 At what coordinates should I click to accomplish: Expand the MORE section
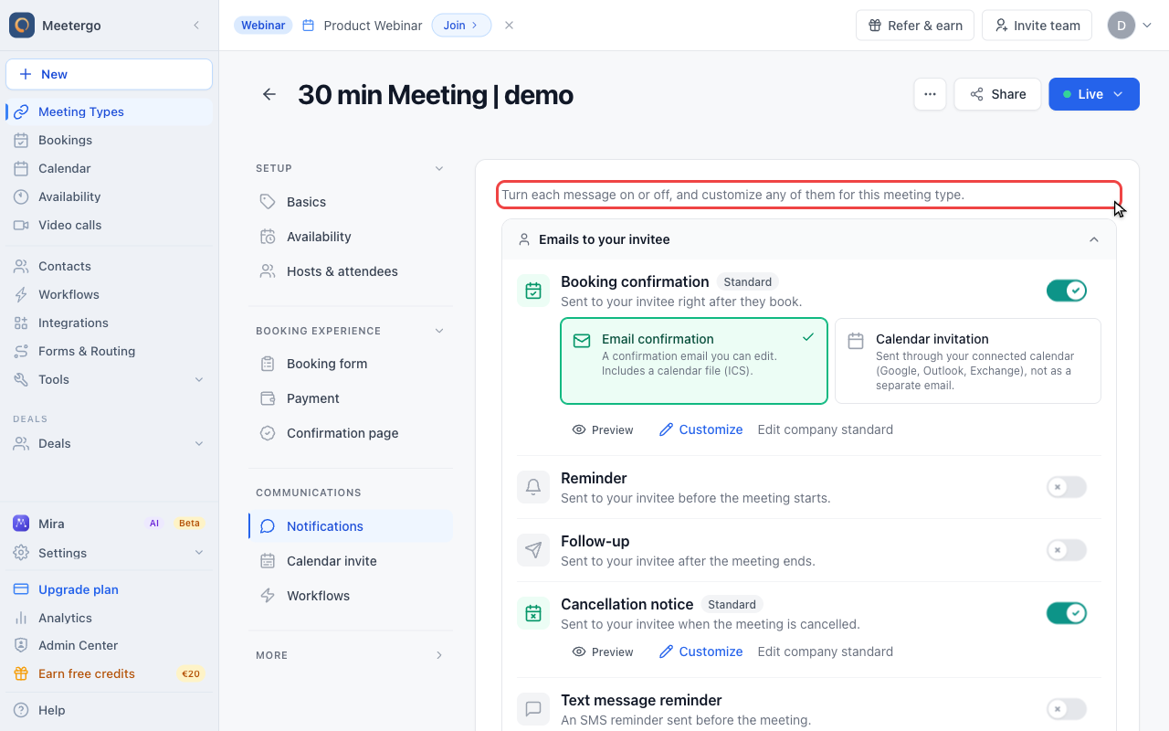[x=351, y=655]
